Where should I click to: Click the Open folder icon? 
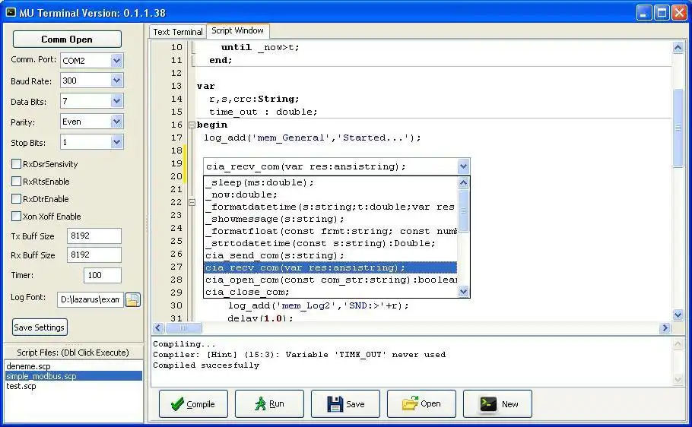click(410, 403)
